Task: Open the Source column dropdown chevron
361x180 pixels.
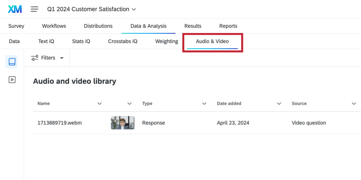Action: coord(354,103)
